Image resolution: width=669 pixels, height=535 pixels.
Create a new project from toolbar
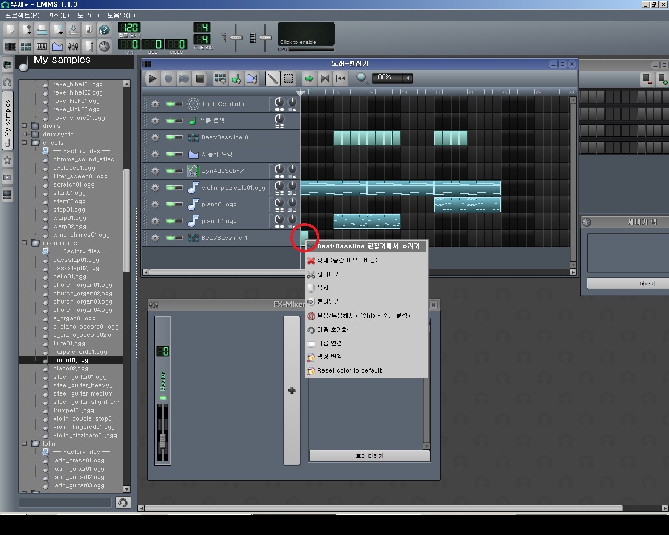[x=10, y=30]
